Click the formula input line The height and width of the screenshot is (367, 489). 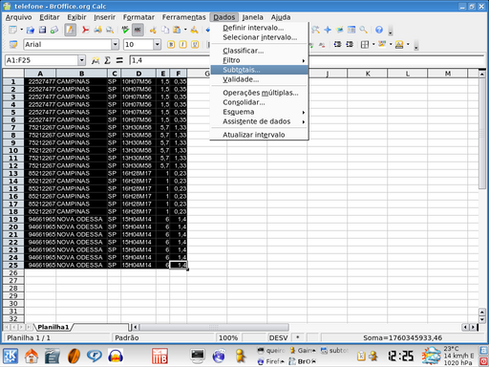170,60
